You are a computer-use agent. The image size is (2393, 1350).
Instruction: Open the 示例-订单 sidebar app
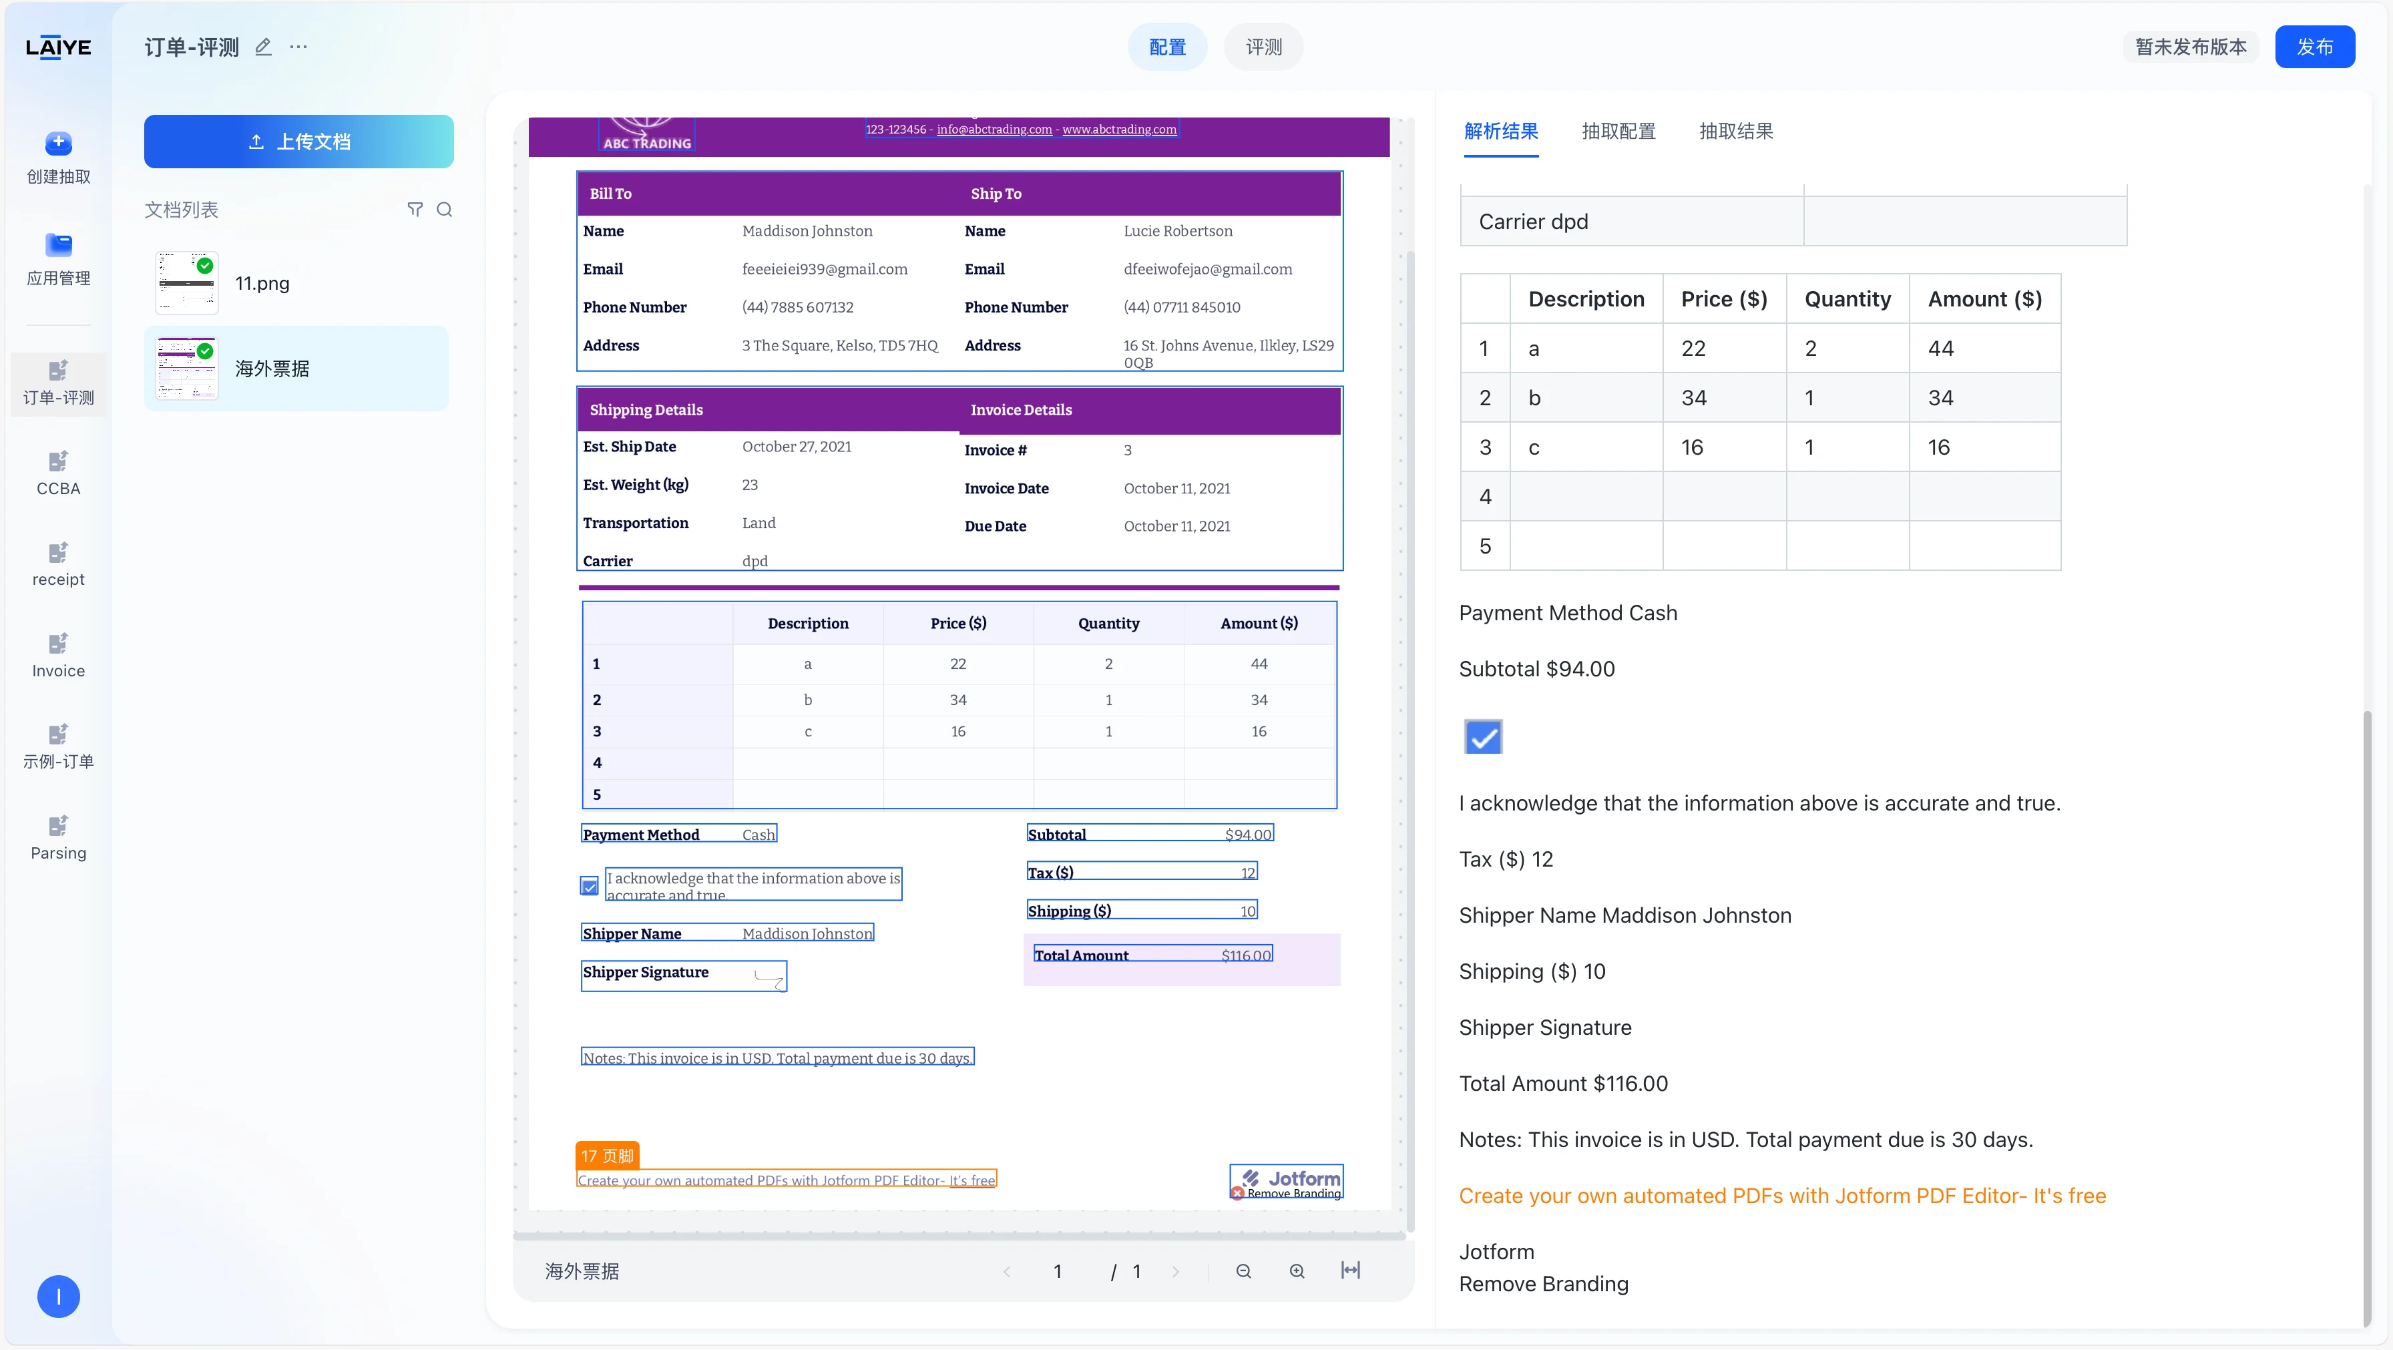click(x=57, y=747)
